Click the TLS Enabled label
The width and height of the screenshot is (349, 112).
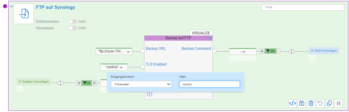pyautogui.click(x=156, y=64)
